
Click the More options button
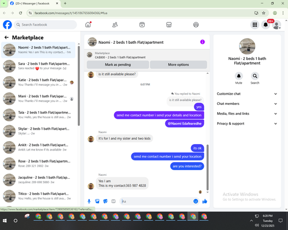click(179, 65)
